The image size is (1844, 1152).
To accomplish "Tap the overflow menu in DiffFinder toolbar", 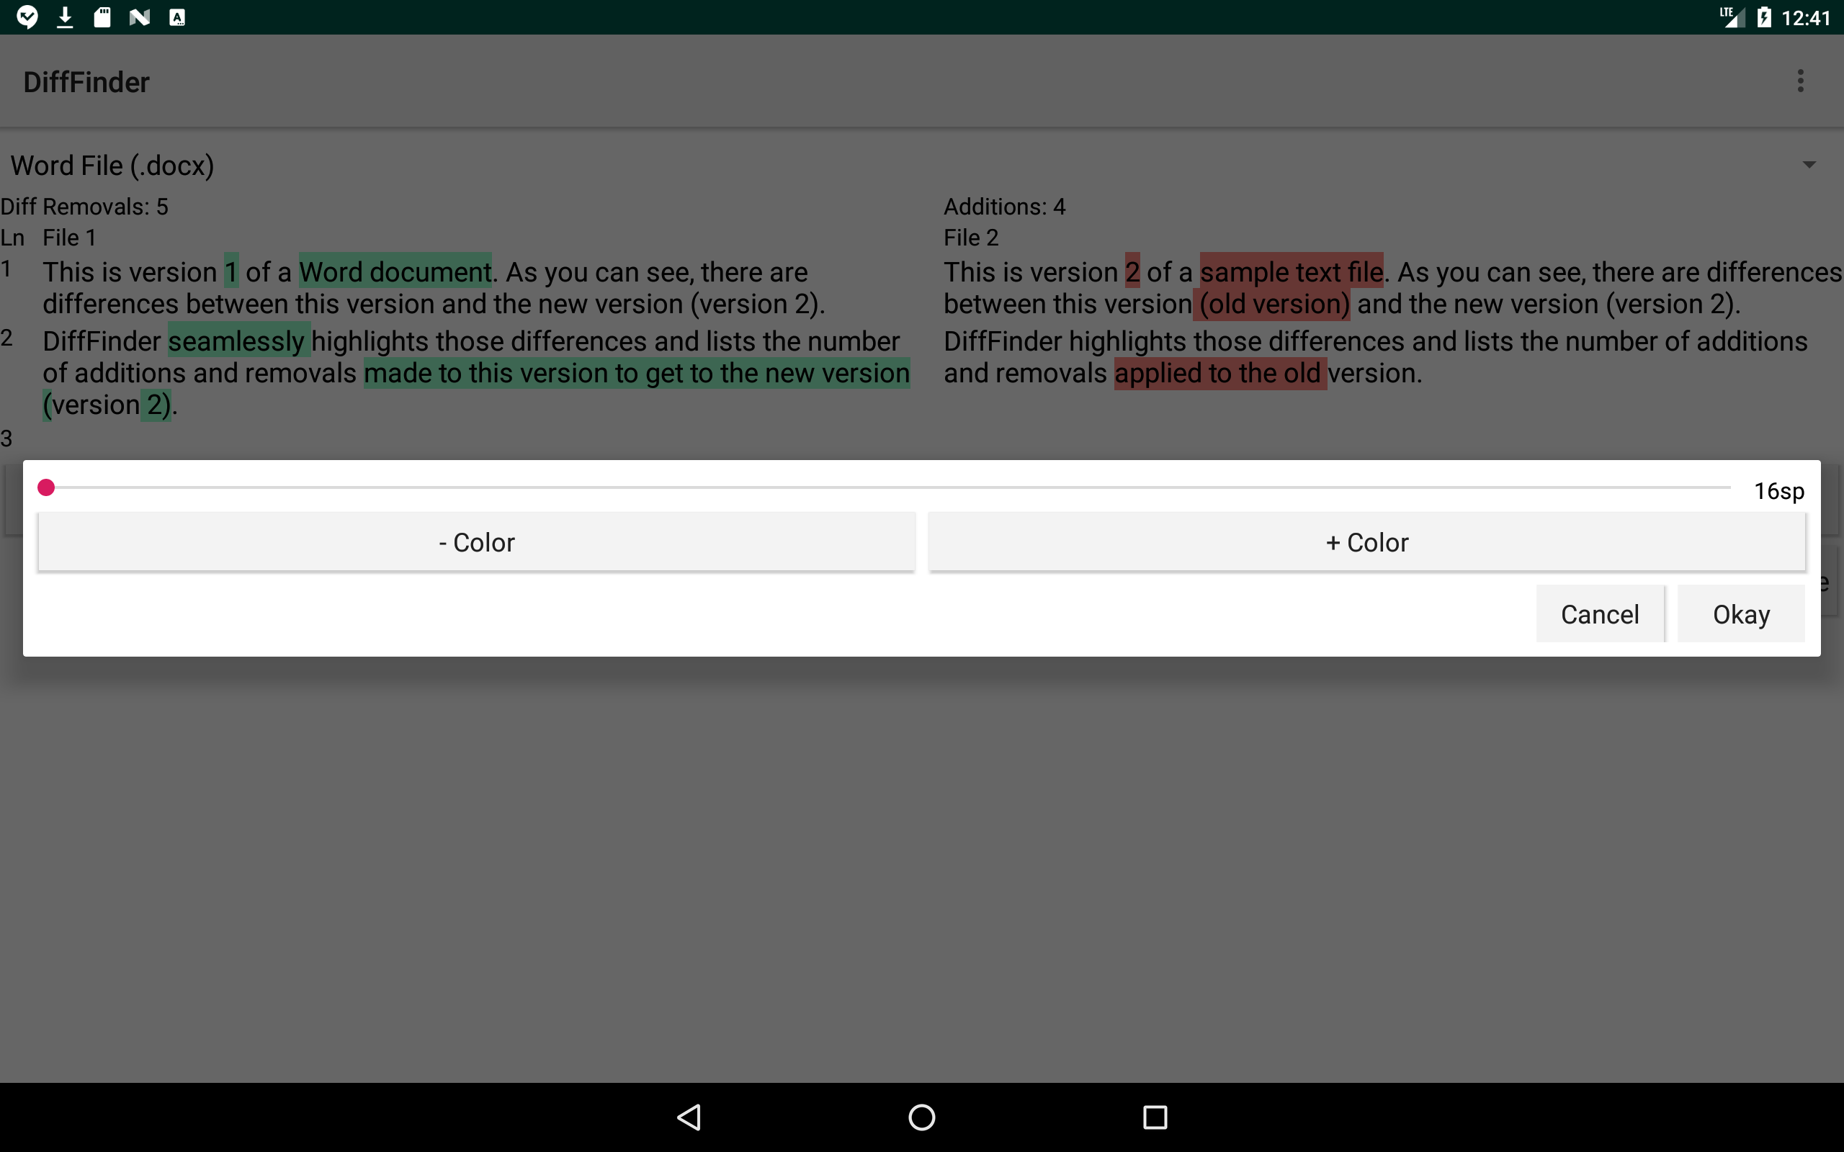I will 1800,81.
